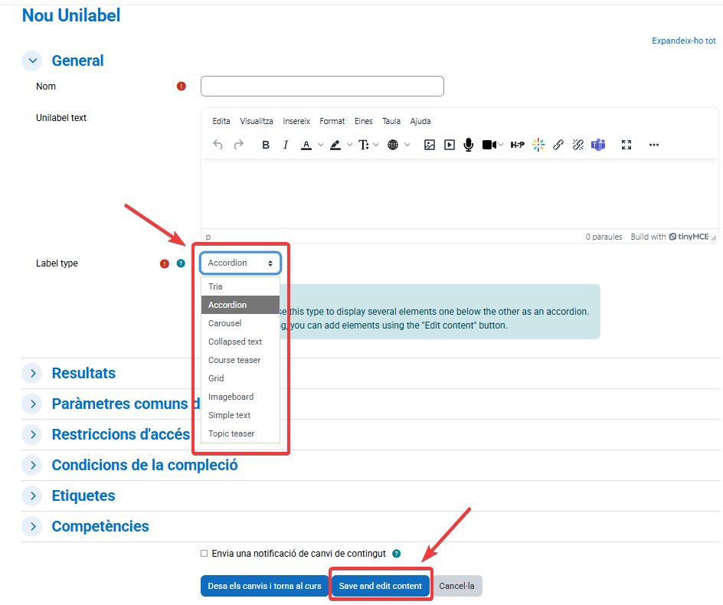The width and height of the screenshot is (723, 605).
Task: Insert an image via toolbar icon
Action: [430, 145]
